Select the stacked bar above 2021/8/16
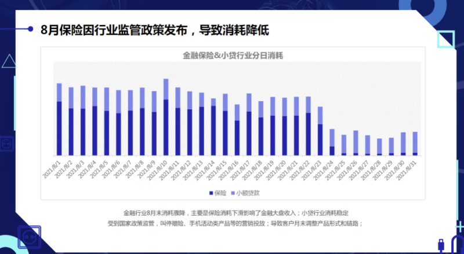The width and height of the screenshot is (464, 254). point(237,130)
